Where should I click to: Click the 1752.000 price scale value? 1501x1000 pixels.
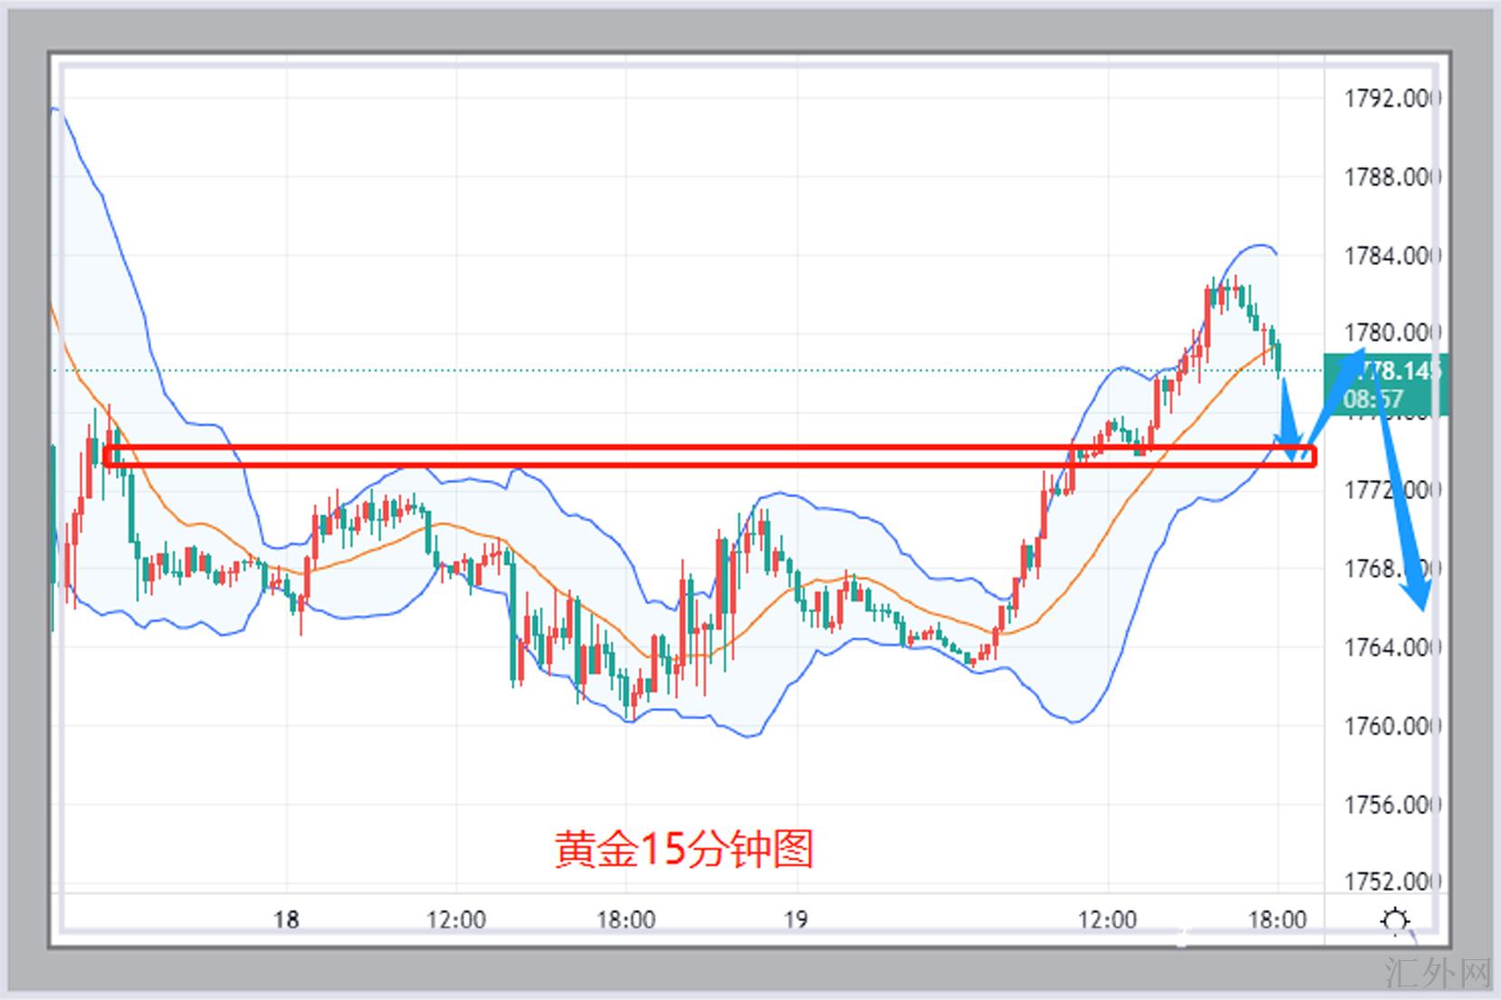pyautogui.click(x=1392, y=881)
